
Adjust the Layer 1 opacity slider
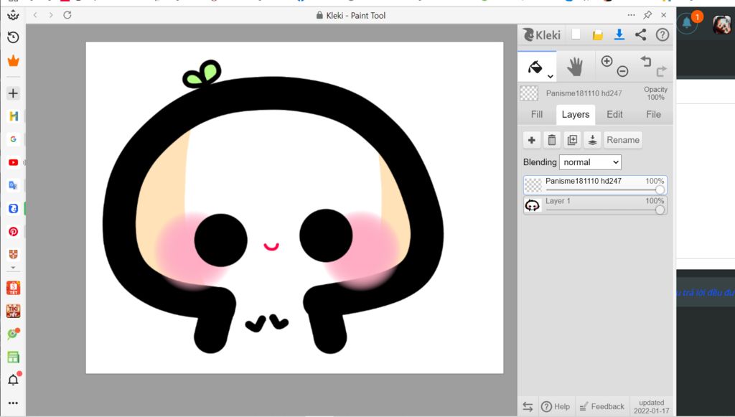(660, 210)
